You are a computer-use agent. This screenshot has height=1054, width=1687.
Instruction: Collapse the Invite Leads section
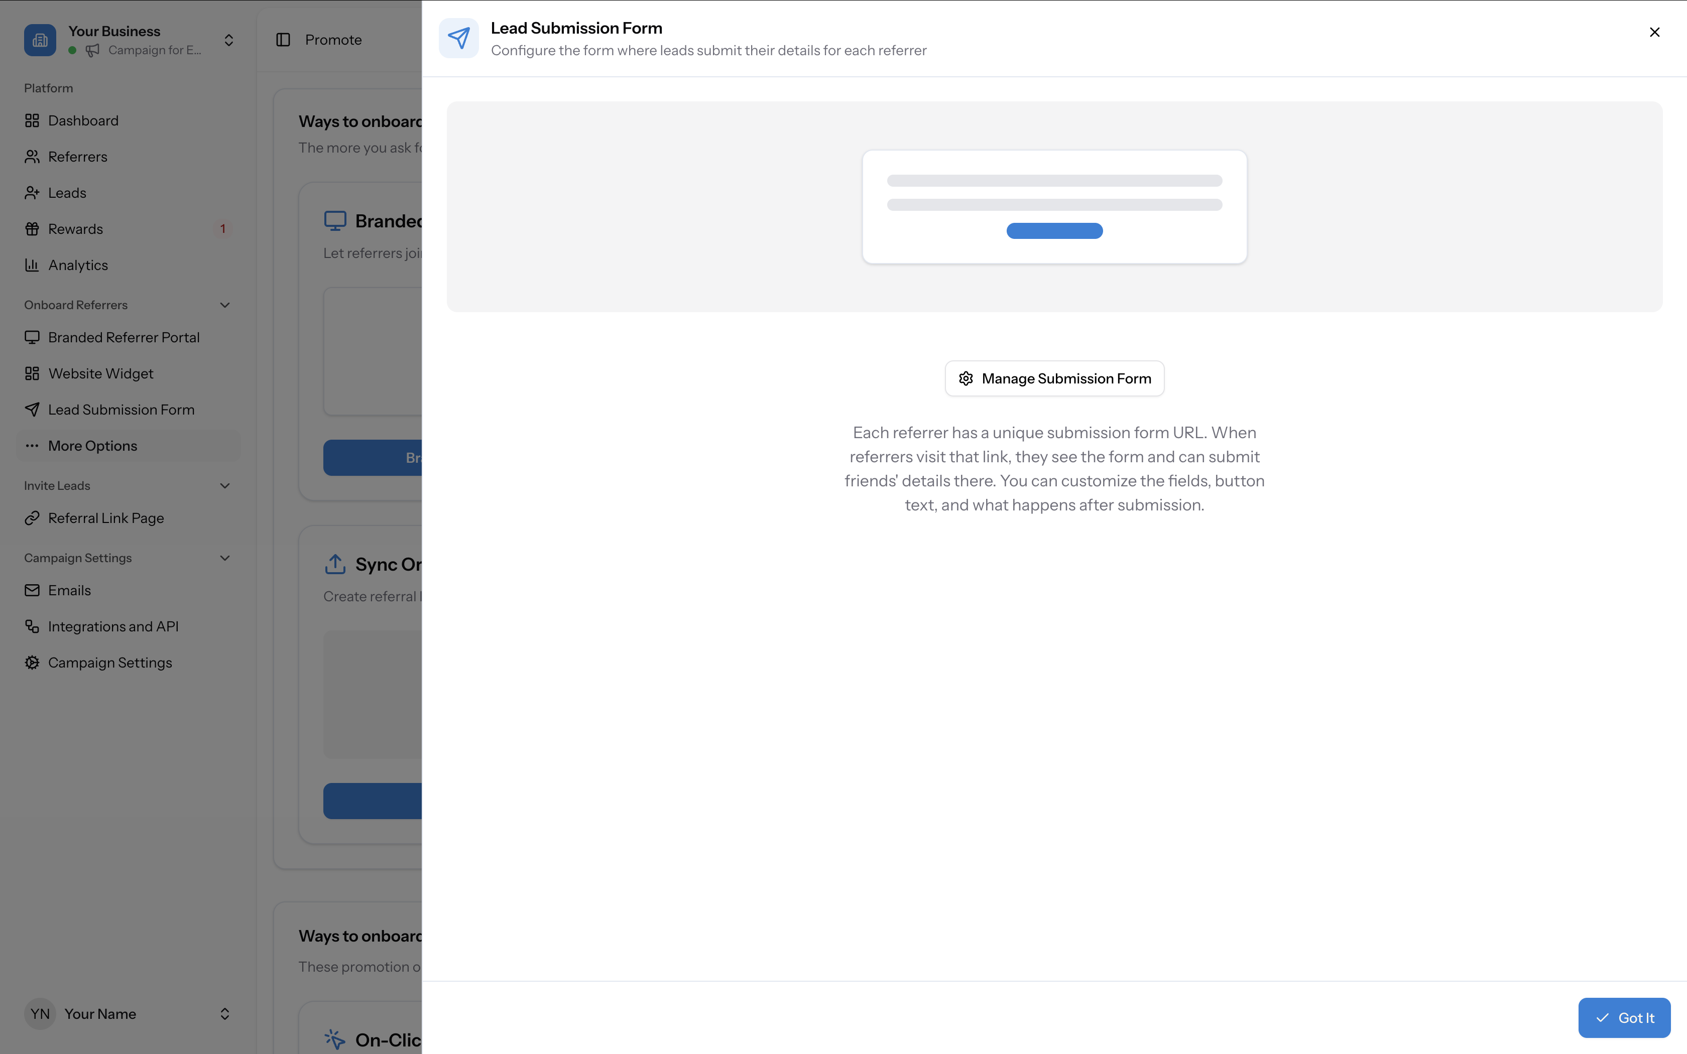pyautogui.click(x=224, y=485)
